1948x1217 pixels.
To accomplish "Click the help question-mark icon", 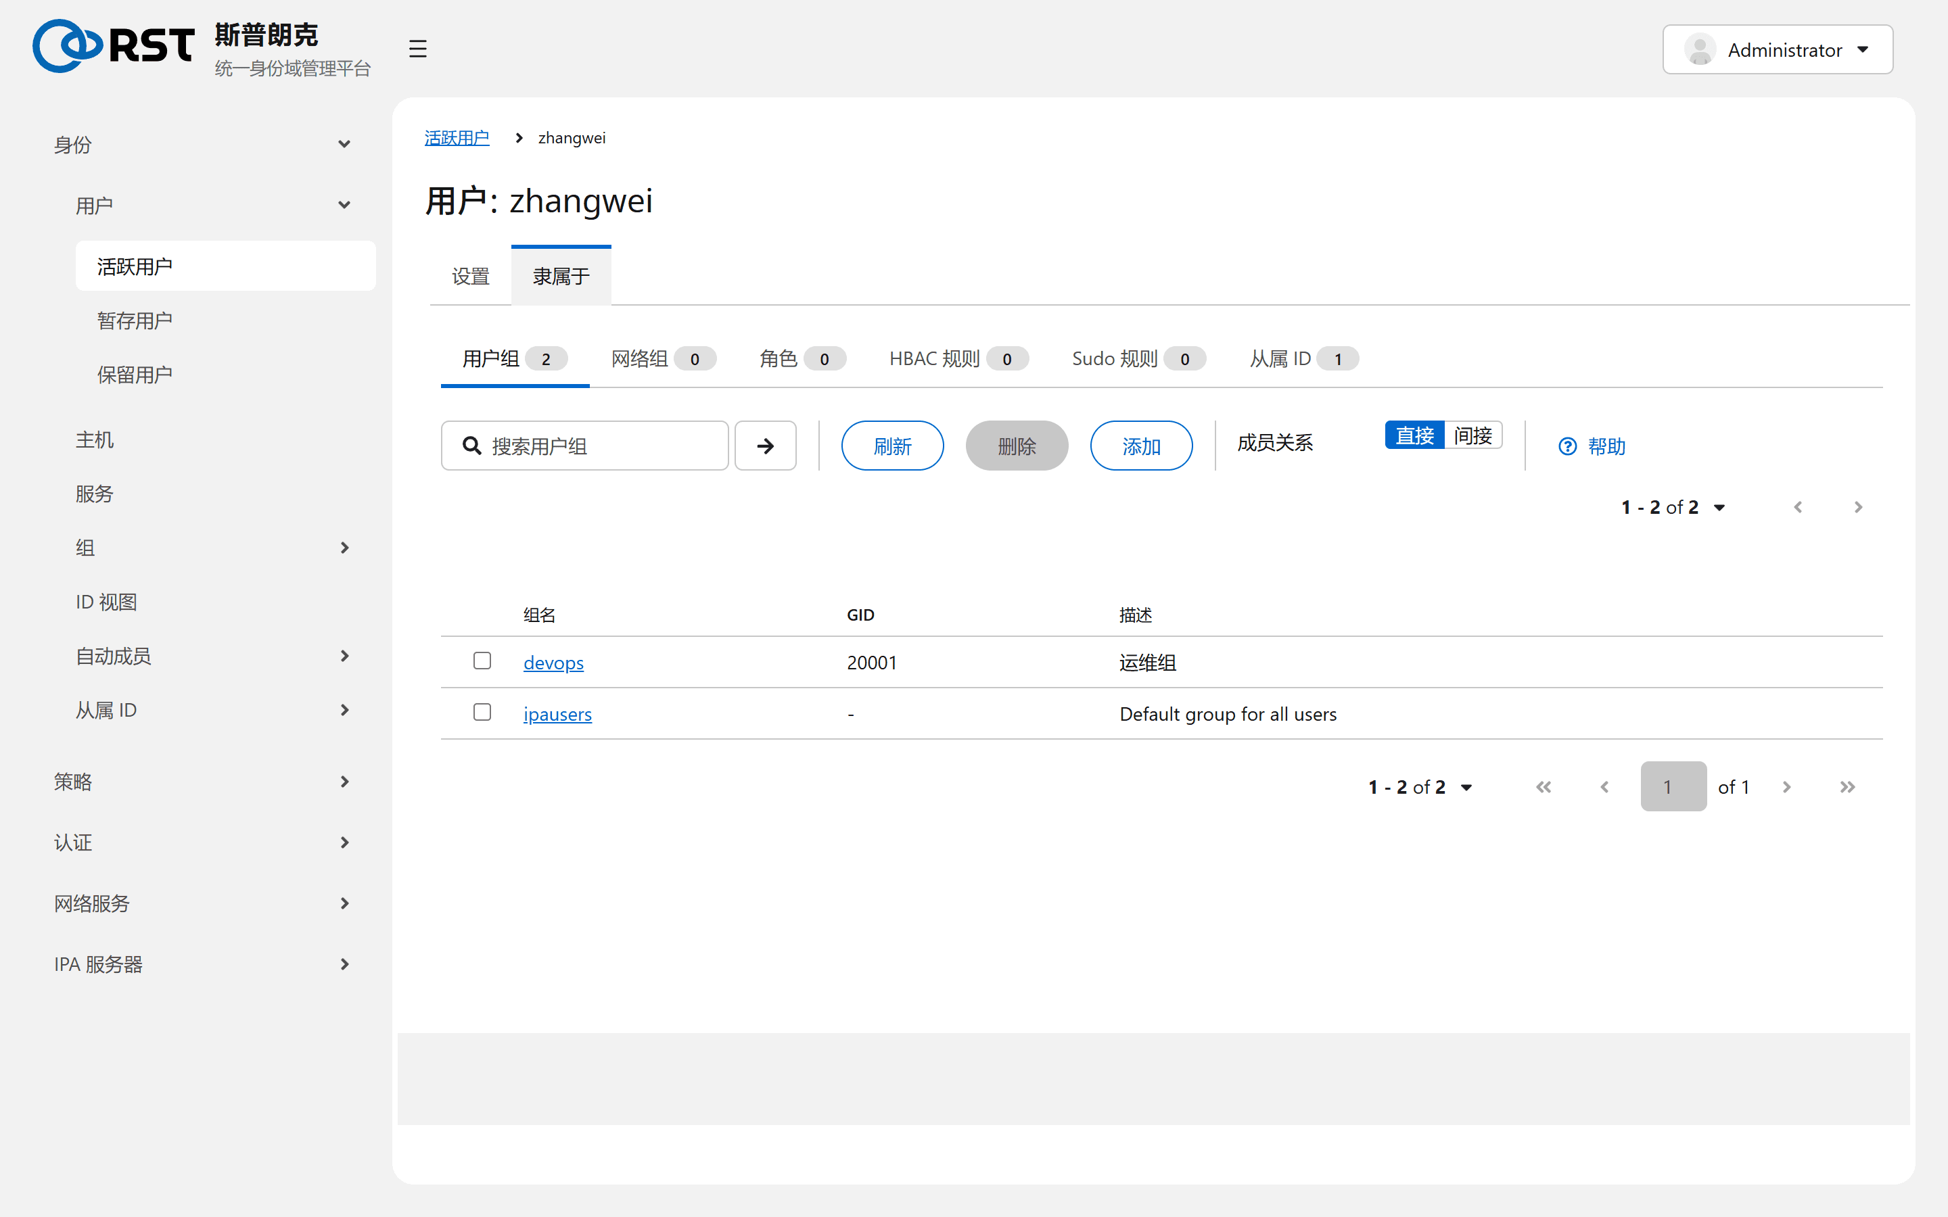I will pyautogui.click(x=1567, y=447).
